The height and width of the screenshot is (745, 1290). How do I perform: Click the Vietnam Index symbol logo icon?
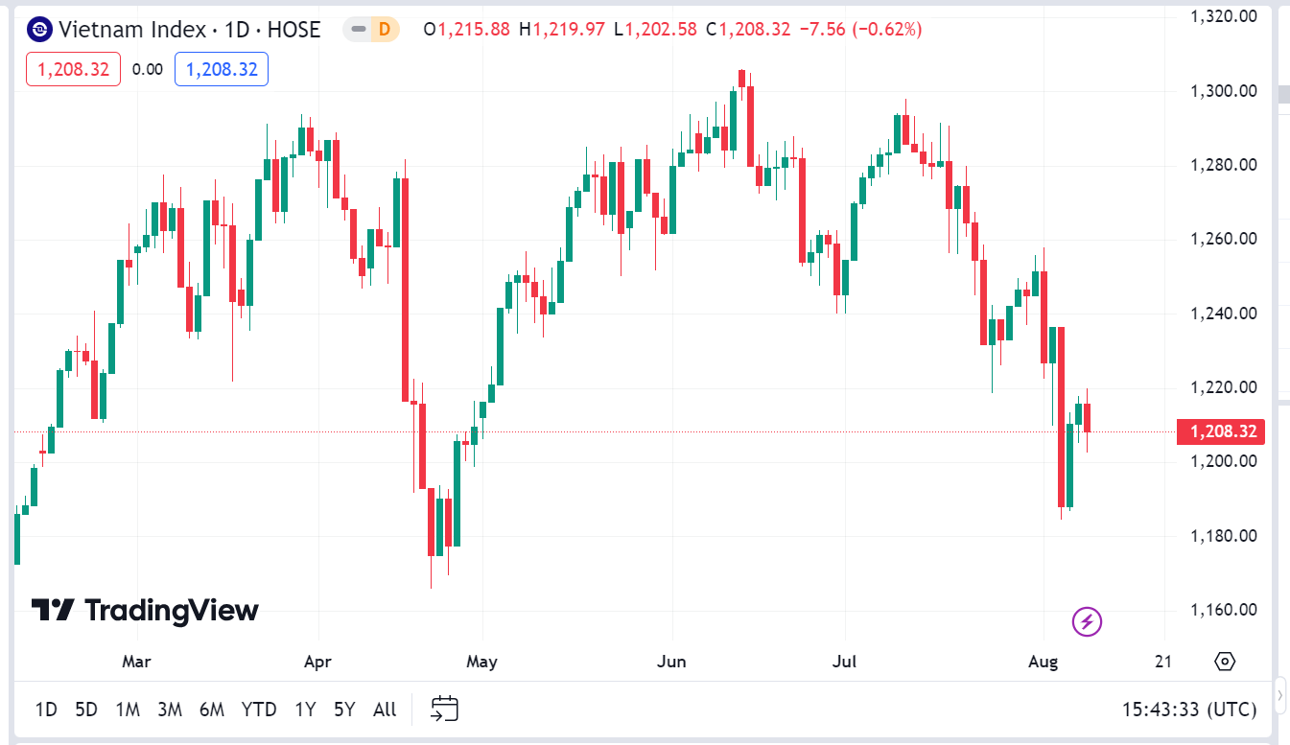pos(39,30)
